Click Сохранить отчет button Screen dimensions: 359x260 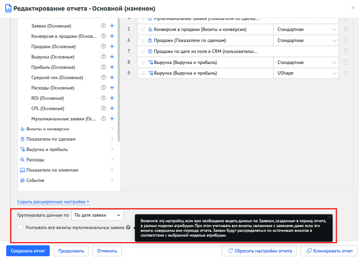28,251
